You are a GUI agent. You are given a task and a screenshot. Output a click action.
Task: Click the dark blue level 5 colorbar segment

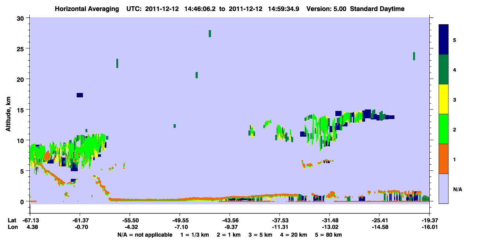pyautogui.click(x=444, y=40)
